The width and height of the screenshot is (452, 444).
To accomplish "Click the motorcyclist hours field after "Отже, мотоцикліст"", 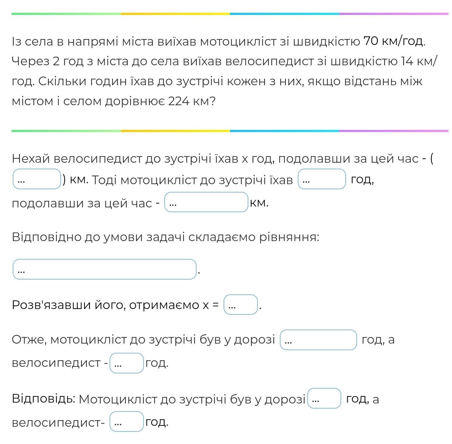I will tap(318, 340).
